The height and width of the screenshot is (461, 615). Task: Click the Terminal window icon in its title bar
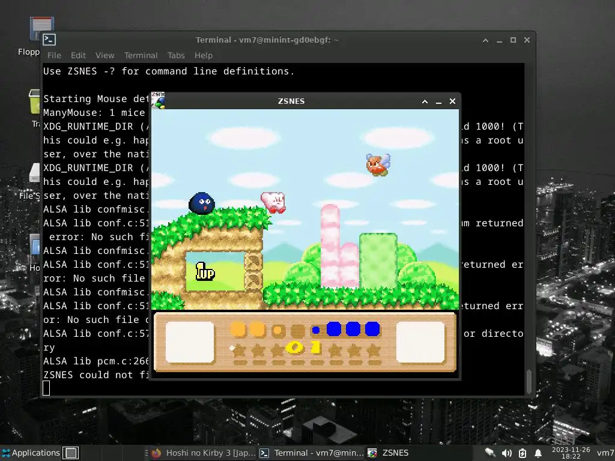coord(49,40)
